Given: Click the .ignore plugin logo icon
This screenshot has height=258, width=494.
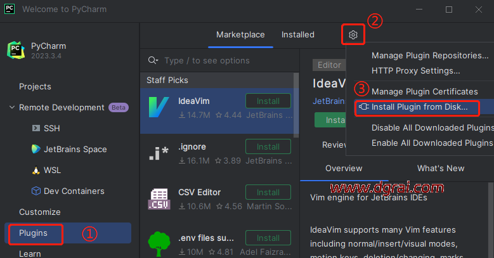Looking at the screenshot, I should 157,154.
